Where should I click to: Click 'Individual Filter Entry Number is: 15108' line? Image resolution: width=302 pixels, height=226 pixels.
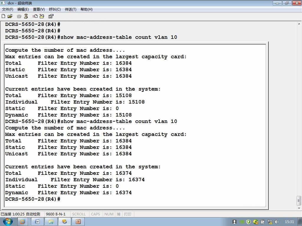[x=75, y=102]
